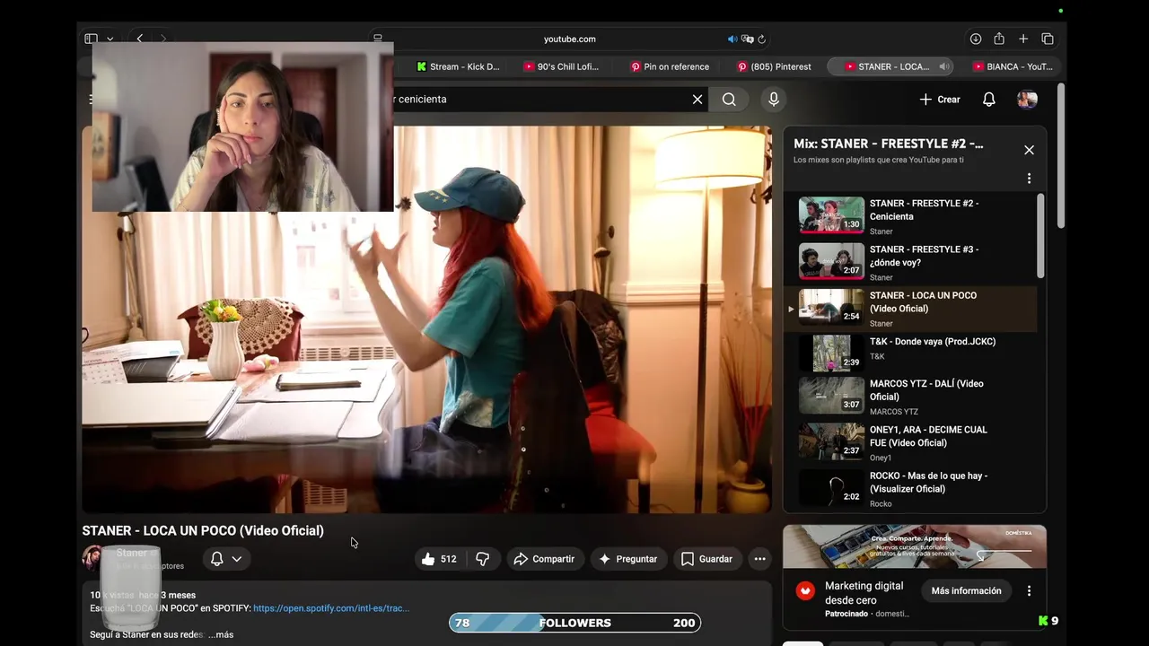1149x646 pixels.
Task: Go back with the Safari back arrow
Action: (140, 39)
